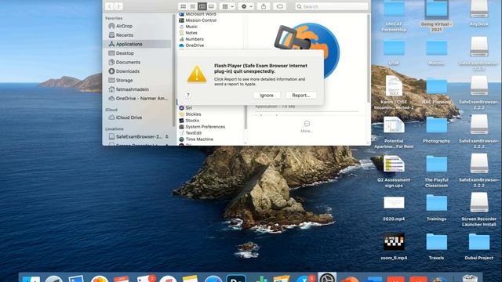Select the zoom_0.mp4 video file
The width and height of the screenshot is (502, 282).
394,246
